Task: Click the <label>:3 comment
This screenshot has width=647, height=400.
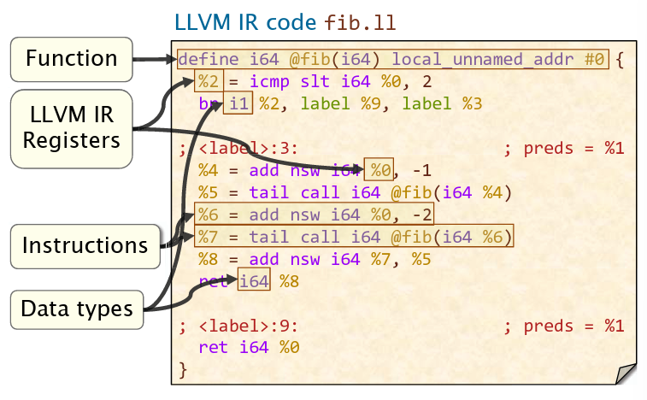Action: (x=238, y=149)
